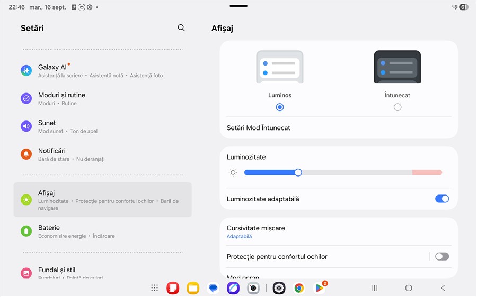Disable Luminozitate adaptabilă toggle
Viewport: 477px width, 297px height.
[x=441, y=199]
